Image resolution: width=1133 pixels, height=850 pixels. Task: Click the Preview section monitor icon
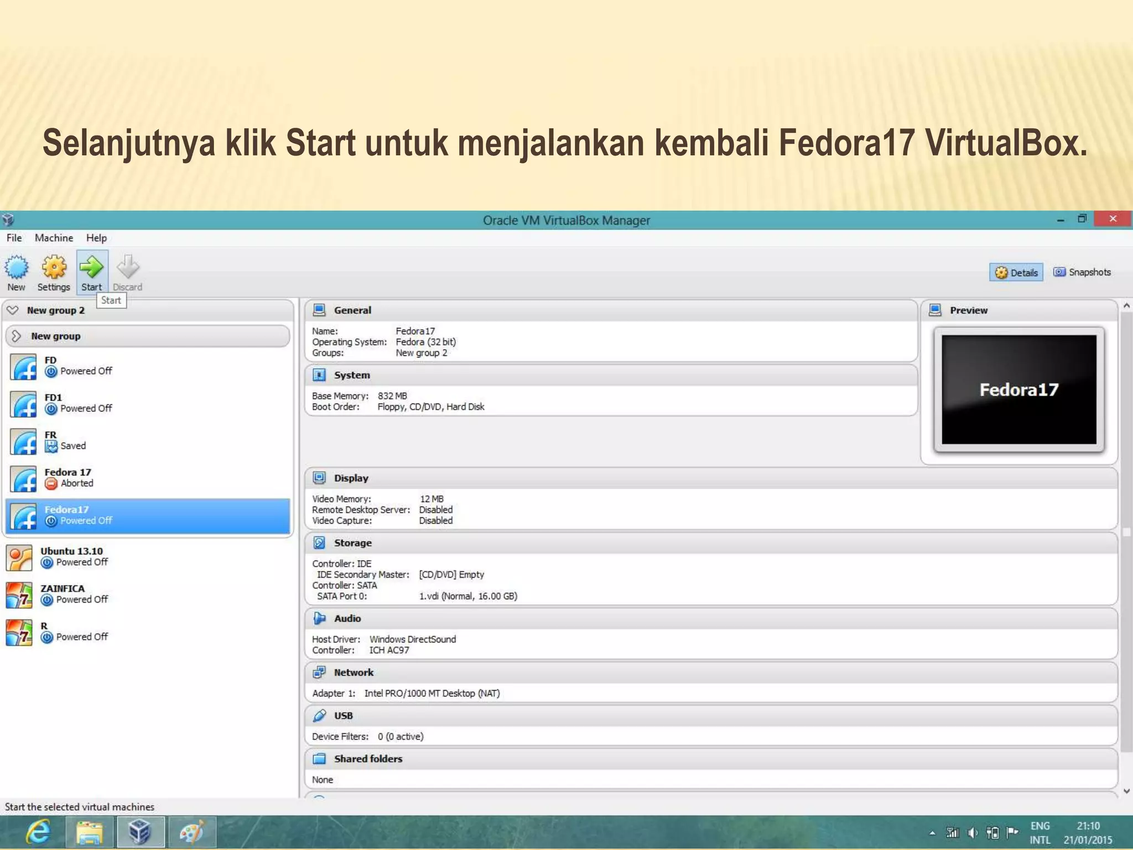[935, 310]
